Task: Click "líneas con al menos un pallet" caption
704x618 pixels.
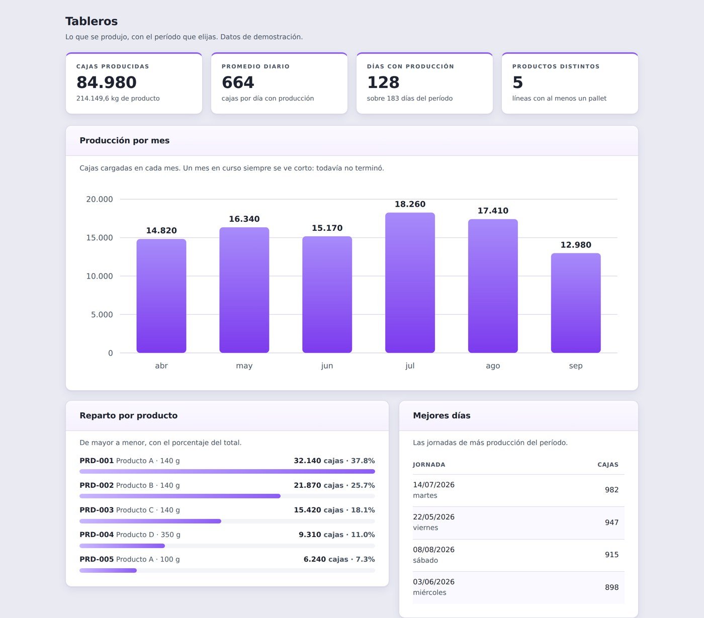Action: pos(559,99)
